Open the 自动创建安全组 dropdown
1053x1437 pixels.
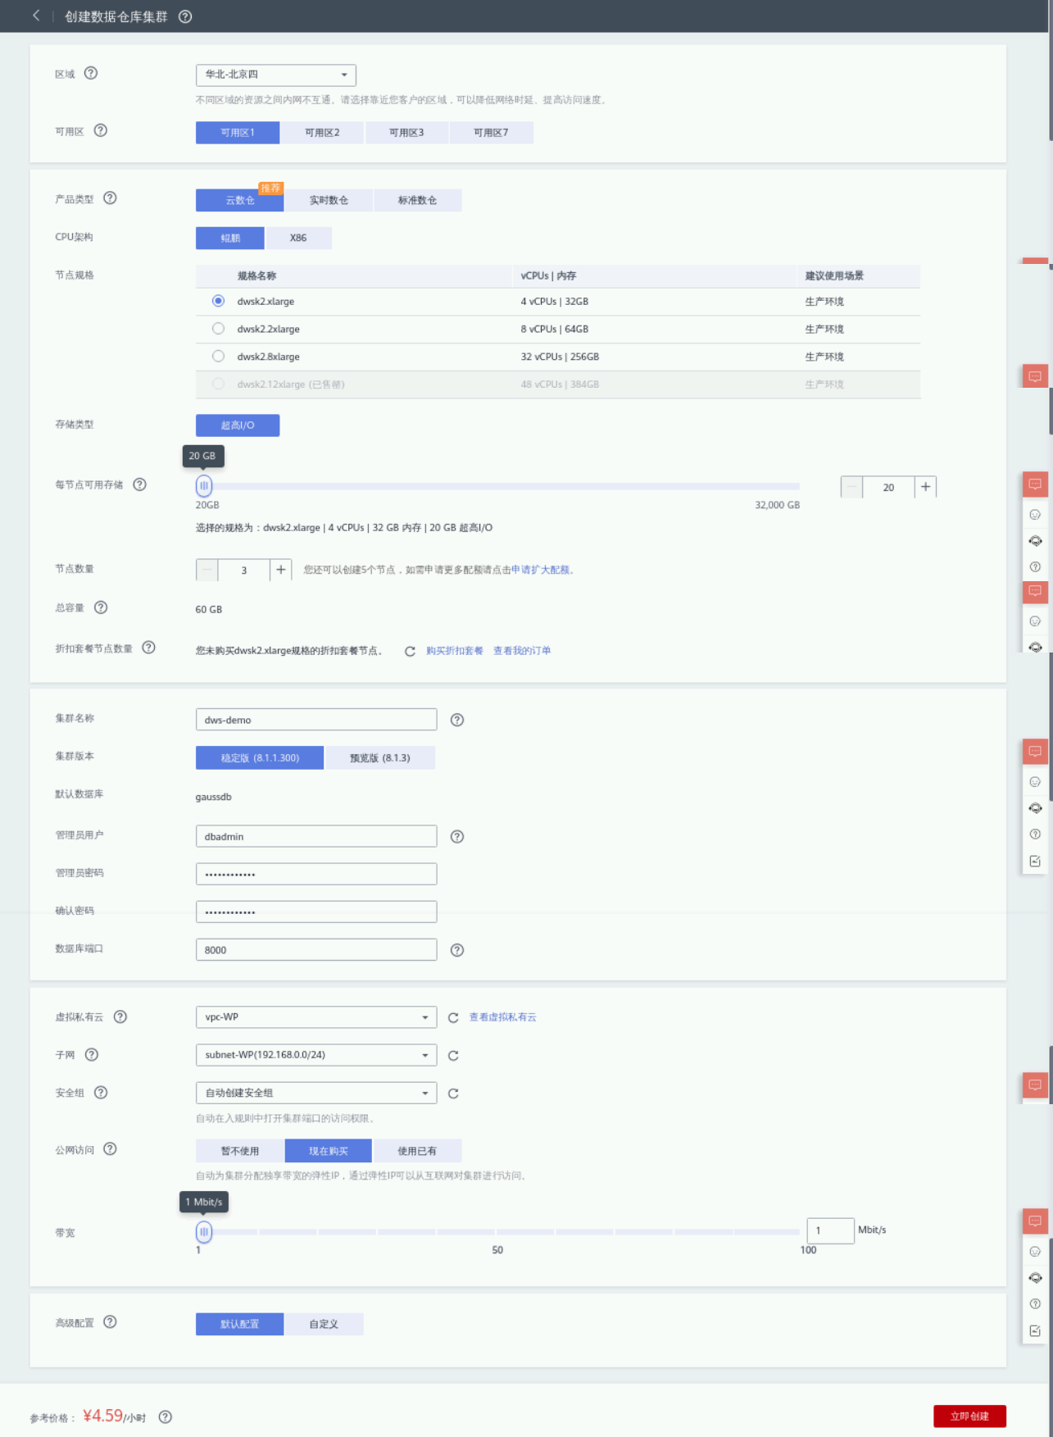pyautogui.click(x=316, y=1093)
